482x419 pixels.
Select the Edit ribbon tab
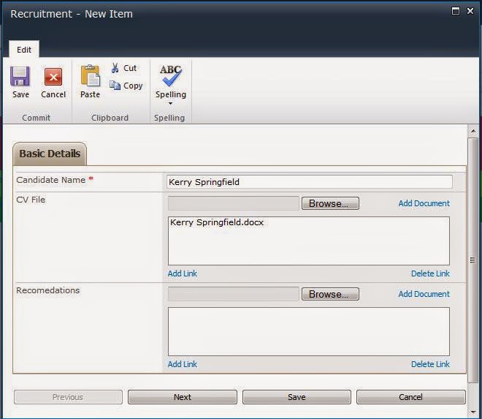pyautogui.click(x=24, y=50)
